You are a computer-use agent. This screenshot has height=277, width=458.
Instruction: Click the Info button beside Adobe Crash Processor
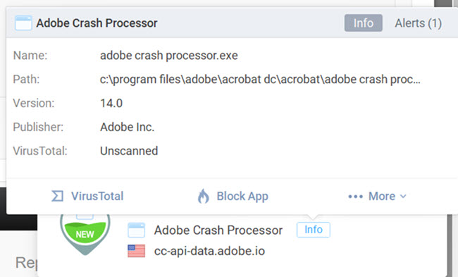pyautogui.click(x=314, y=230)
